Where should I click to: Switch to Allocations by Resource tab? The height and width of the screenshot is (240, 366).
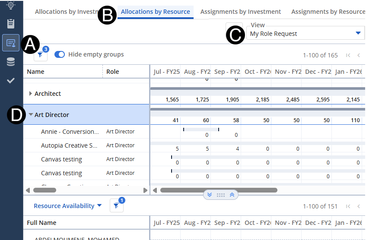pyautogui.click(x=155, y=12)
